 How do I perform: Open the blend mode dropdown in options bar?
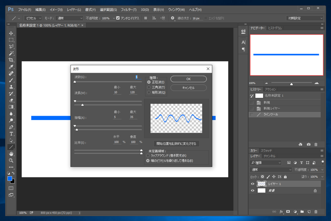[69, 18]
